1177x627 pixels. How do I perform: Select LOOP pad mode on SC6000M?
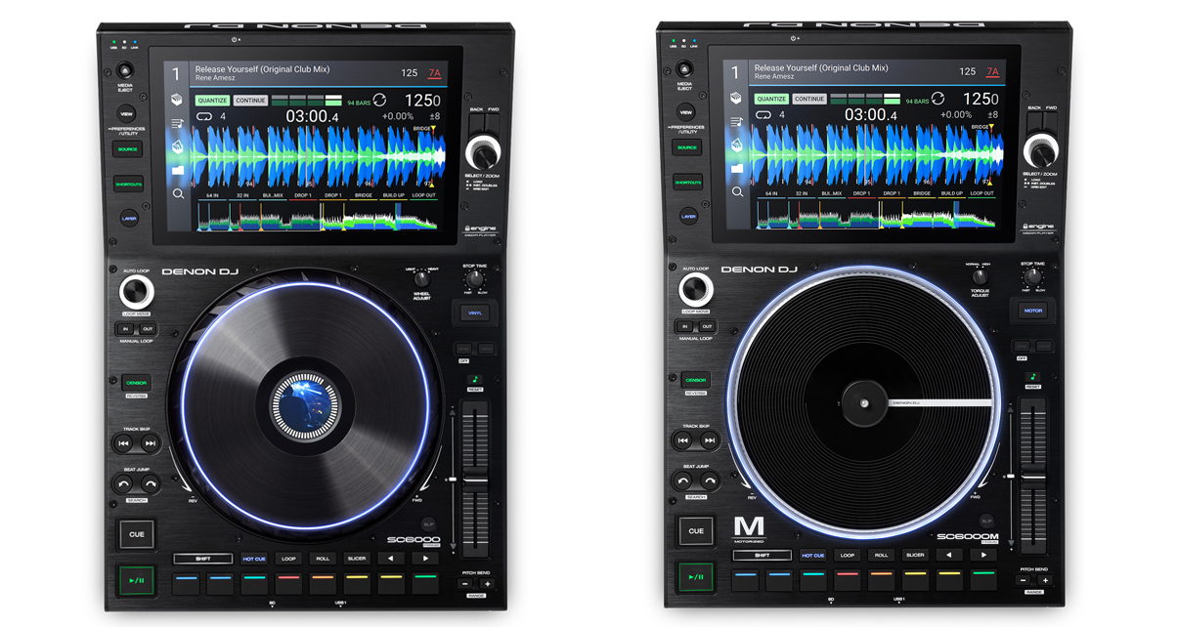click(848, 555)
